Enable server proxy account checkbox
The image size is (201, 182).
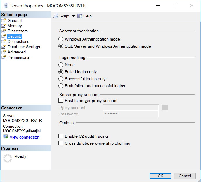pyautogui.click(x=61, y=100)
